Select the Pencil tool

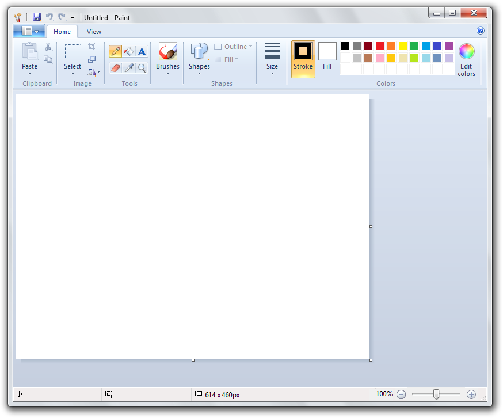[115, 51]
